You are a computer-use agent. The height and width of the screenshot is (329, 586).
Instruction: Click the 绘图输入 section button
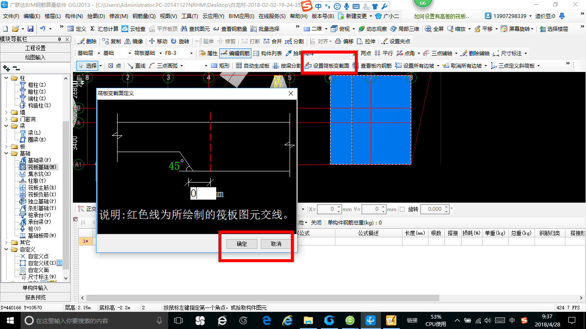coord(35,57)
